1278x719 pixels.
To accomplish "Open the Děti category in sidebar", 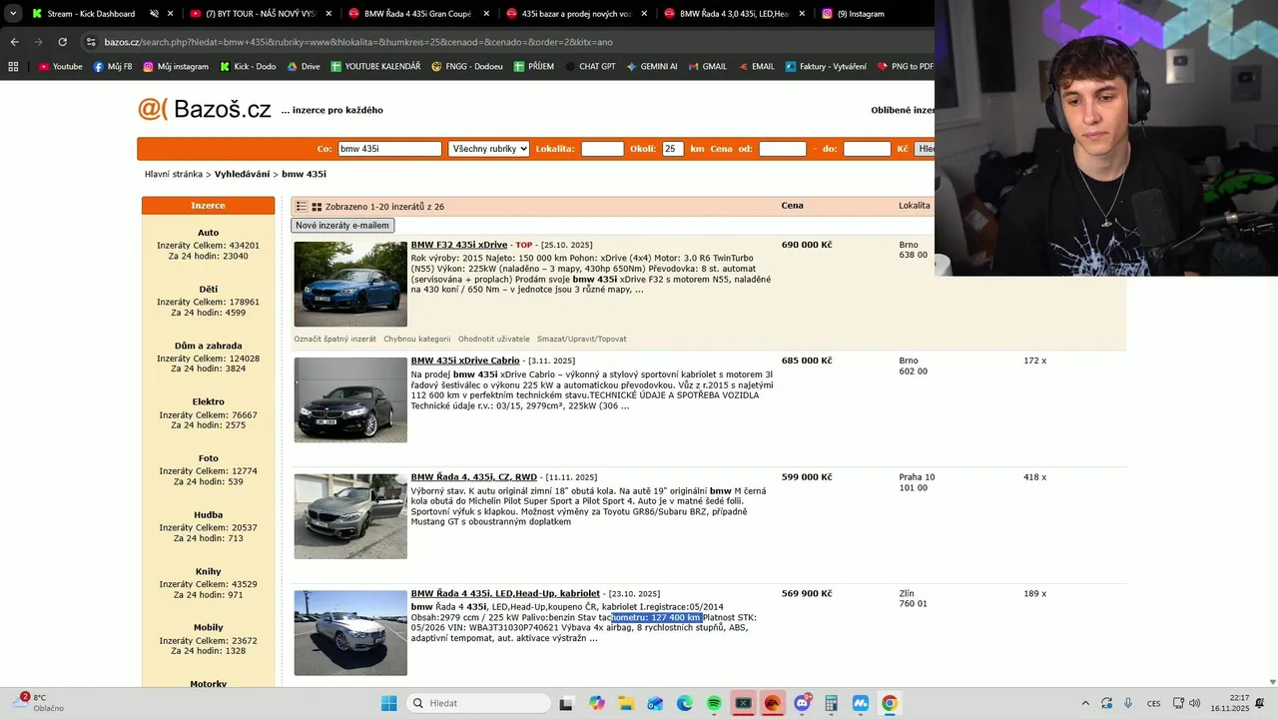I will click(x=208, y=290).
